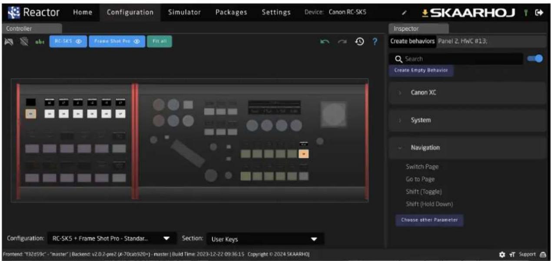Expand the System group
The height and width of the screenshot is (261, 551).
467,120
